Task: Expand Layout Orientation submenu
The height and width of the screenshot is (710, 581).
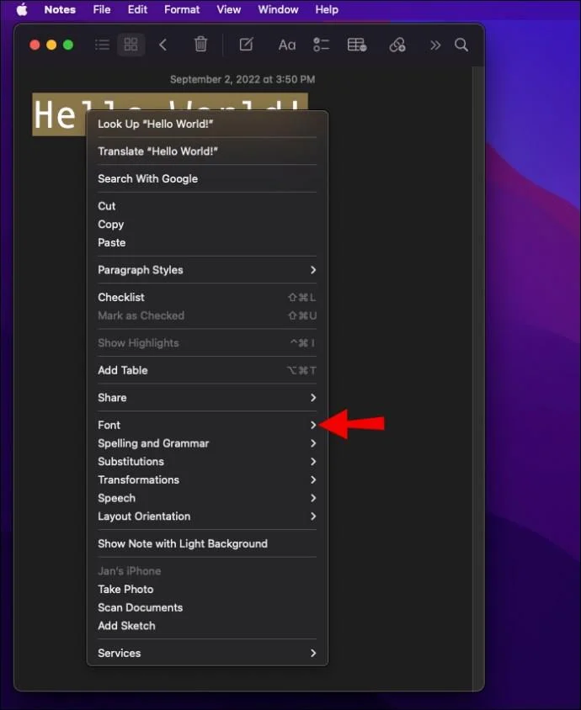Action: (x=207, y=517)
